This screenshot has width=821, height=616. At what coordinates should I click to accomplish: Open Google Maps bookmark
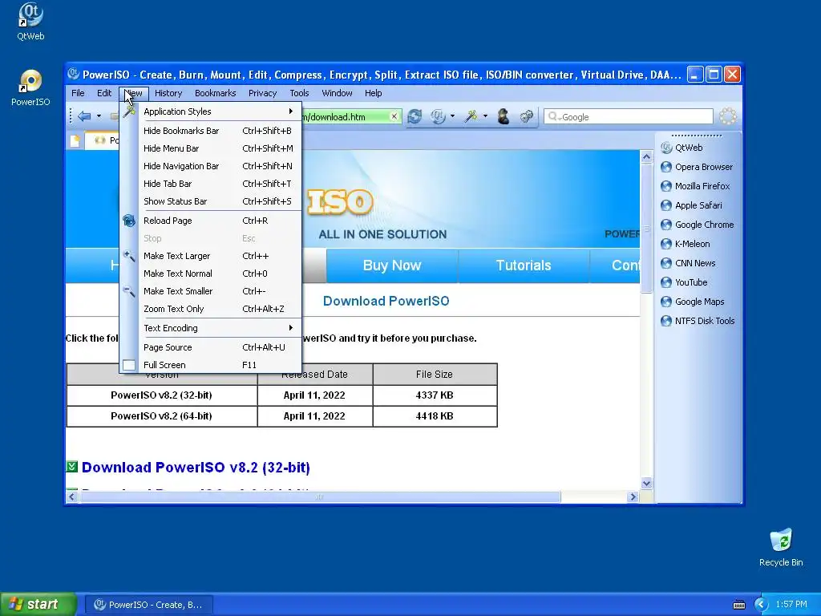692,302
